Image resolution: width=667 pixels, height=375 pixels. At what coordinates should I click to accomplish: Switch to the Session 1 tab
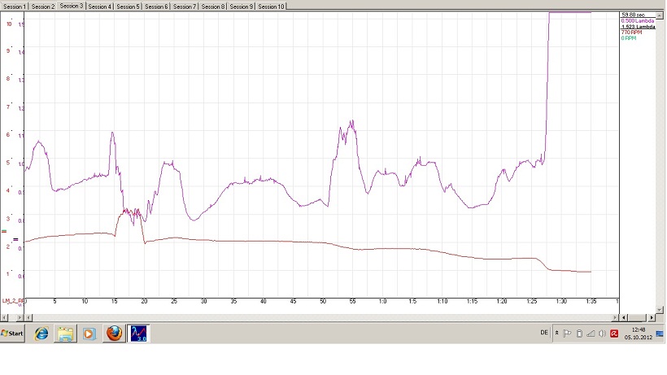pos(15,6)
